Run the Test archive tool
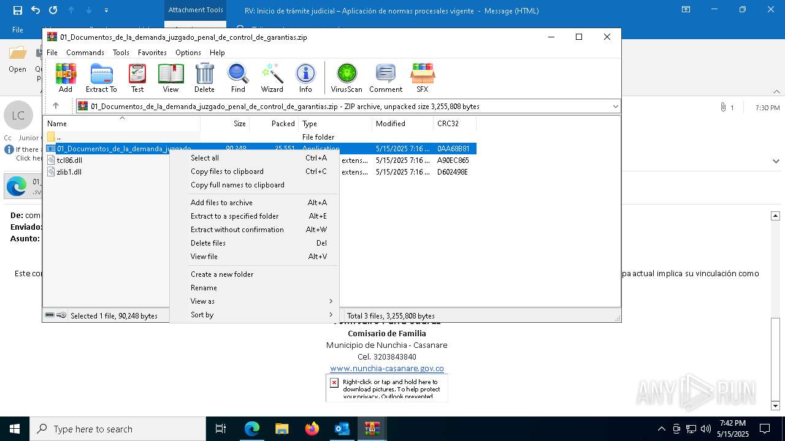 pos(137,78)
